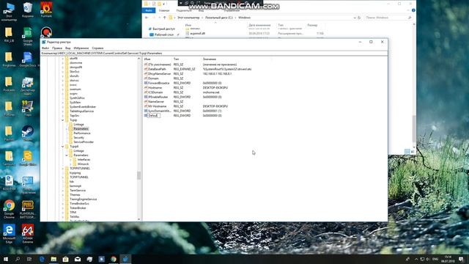Image resolution: width=469 pixels, height=264 pixels.
Task: Select the DhcpNameServer value icon
Action: [x=146, y=73]
